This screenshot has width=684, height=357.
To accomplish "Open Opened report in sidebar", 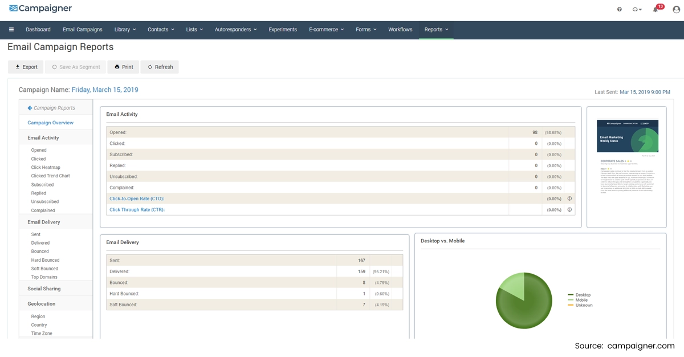I will (x=39, y=151).
